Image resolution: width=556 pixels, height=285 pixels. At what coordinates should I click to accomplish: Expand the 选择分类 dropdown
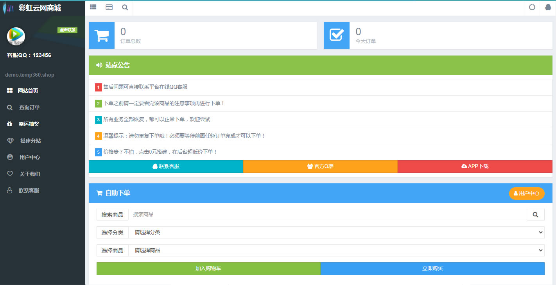tap(336, 232)
